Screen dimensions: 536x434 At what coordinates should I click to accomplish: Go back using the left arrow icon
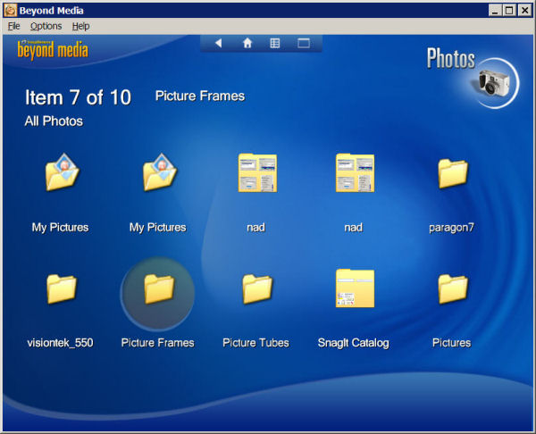(x=219, y=43)
